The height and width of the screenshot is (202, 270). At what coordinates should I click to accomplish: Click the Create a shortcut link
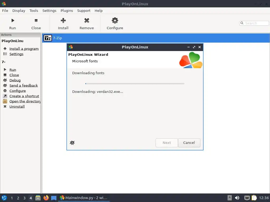24,96
